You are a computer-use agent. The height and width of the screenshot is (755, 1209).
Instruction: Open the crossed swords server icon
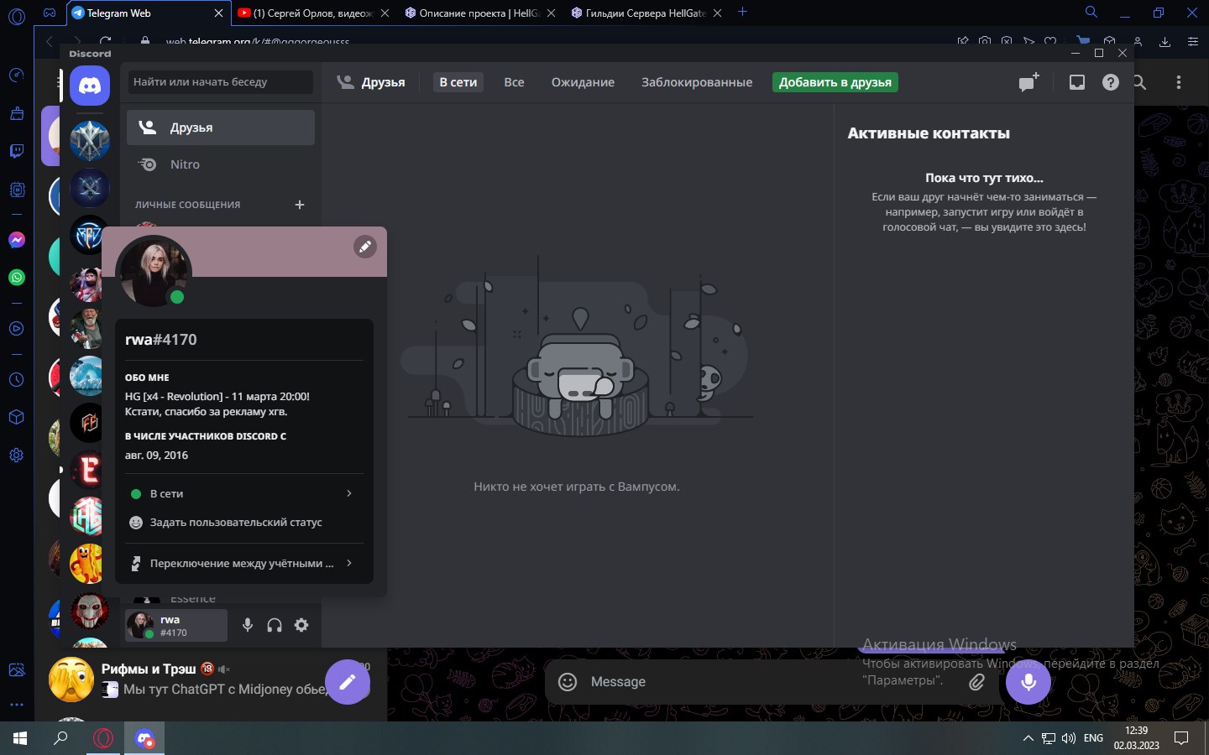[90, 188]
